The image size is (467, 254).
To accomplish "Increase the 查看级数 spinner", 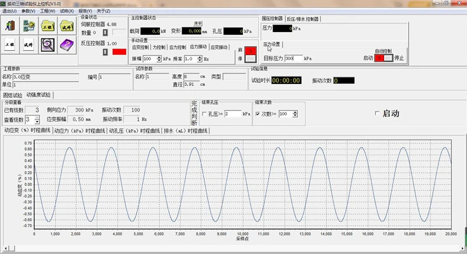I will click(x=37, y=118).
